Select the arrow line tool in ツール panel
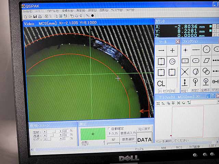This screenshot has width=219, height=164. 161,51
